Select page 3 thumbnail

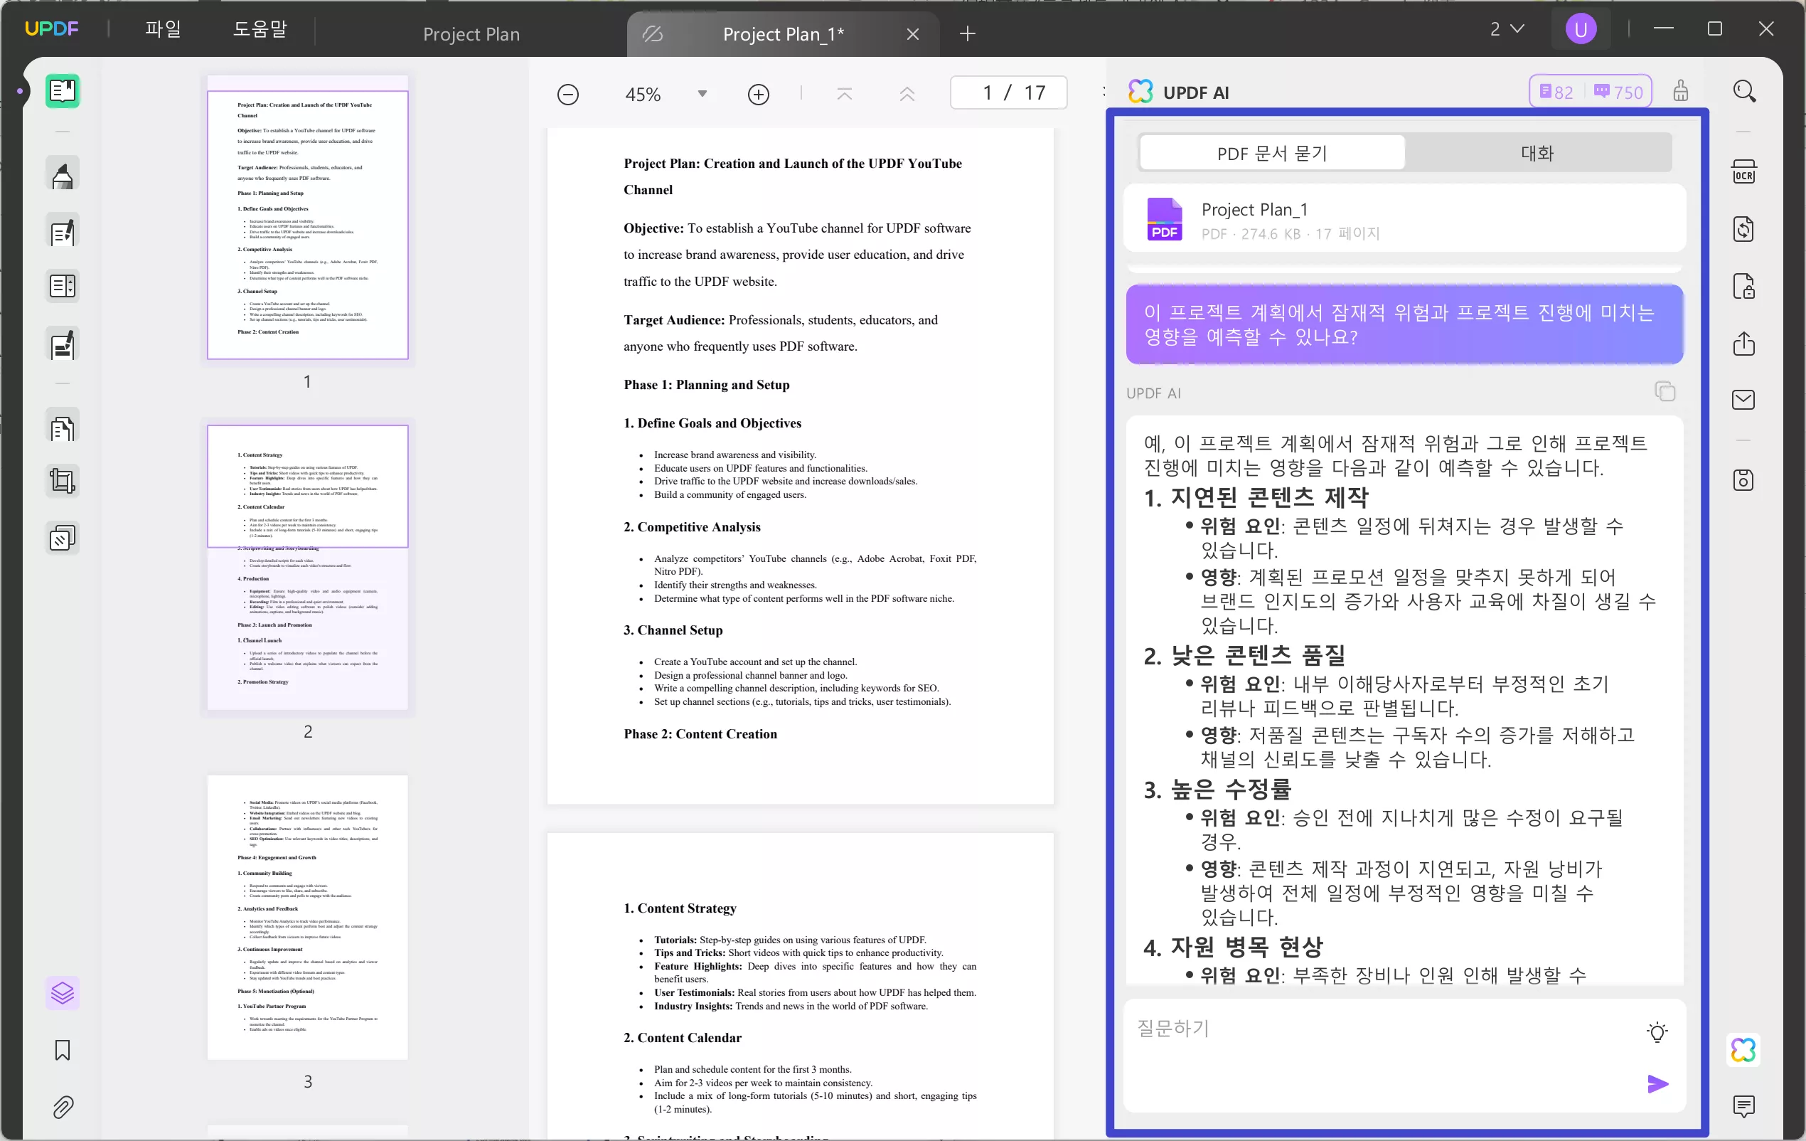[x=307, y=918]
